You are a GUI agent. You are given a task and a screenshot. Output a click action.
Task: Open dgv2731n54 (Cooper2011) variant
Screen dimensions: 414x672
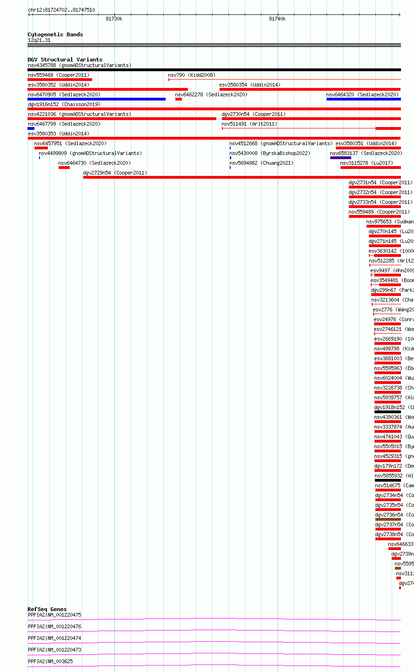click(x=381, y=182)
